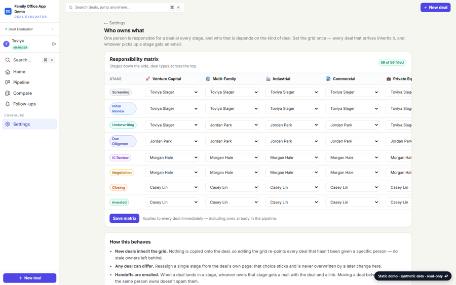The width and height of the screenshot is (456, 285).
Task: Click the How this behaves heading
Action: (130, 242)
